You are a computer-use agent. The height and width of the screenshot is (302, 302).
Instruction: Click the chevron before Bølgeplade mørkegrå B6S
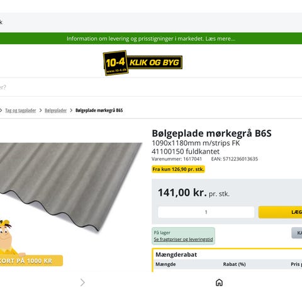pyautogui.click(x=71, y=110)
